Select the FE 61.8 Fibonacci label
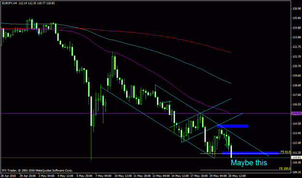Image resolution: width=302 pixels, height=178 pixels. click(x=285, y=152)
